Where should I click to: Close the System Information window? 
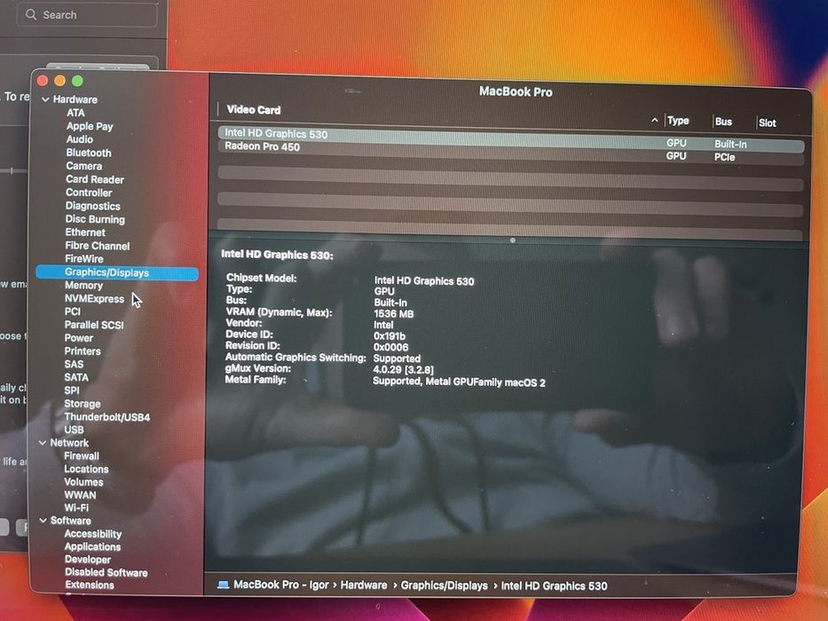tap(43, 80)
